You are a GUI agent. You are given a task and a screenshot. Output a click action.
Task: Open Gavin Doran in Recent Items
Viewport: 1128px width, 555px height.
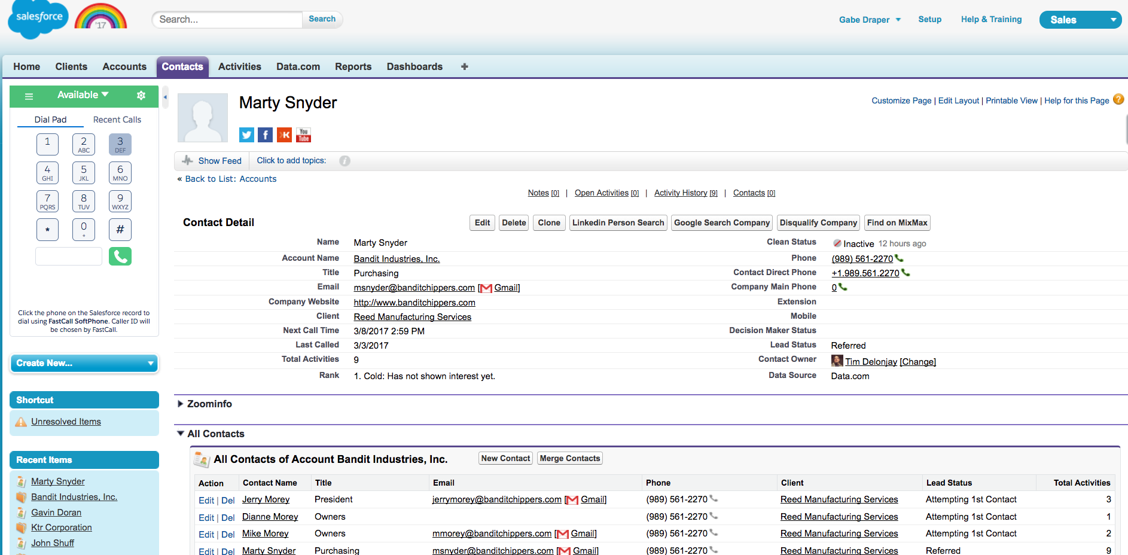point(56,513)
